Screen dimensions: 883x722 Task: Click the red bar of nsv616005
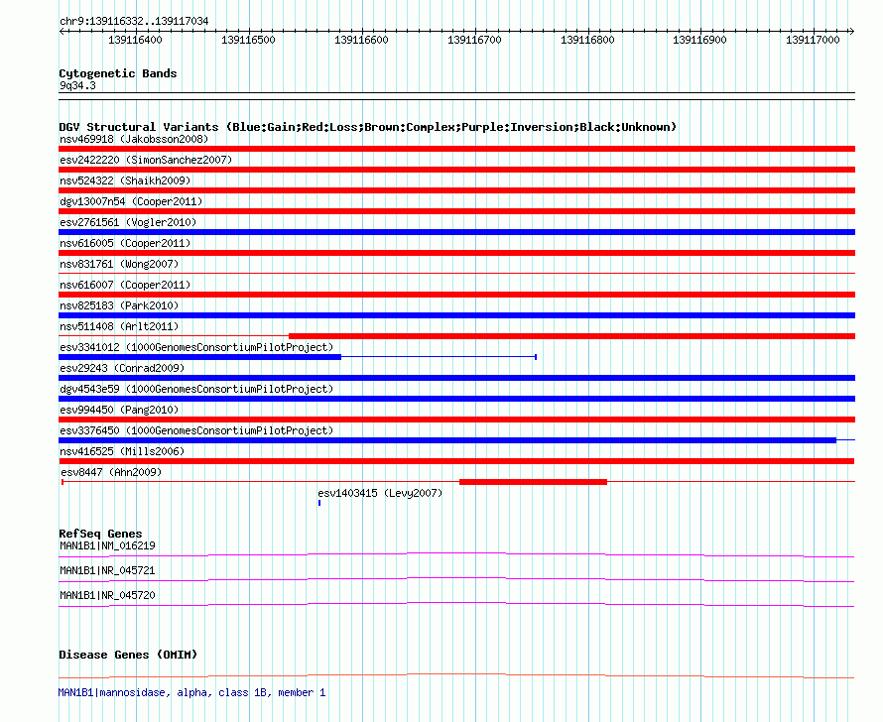pyautogui.click(x=456, y=253)
